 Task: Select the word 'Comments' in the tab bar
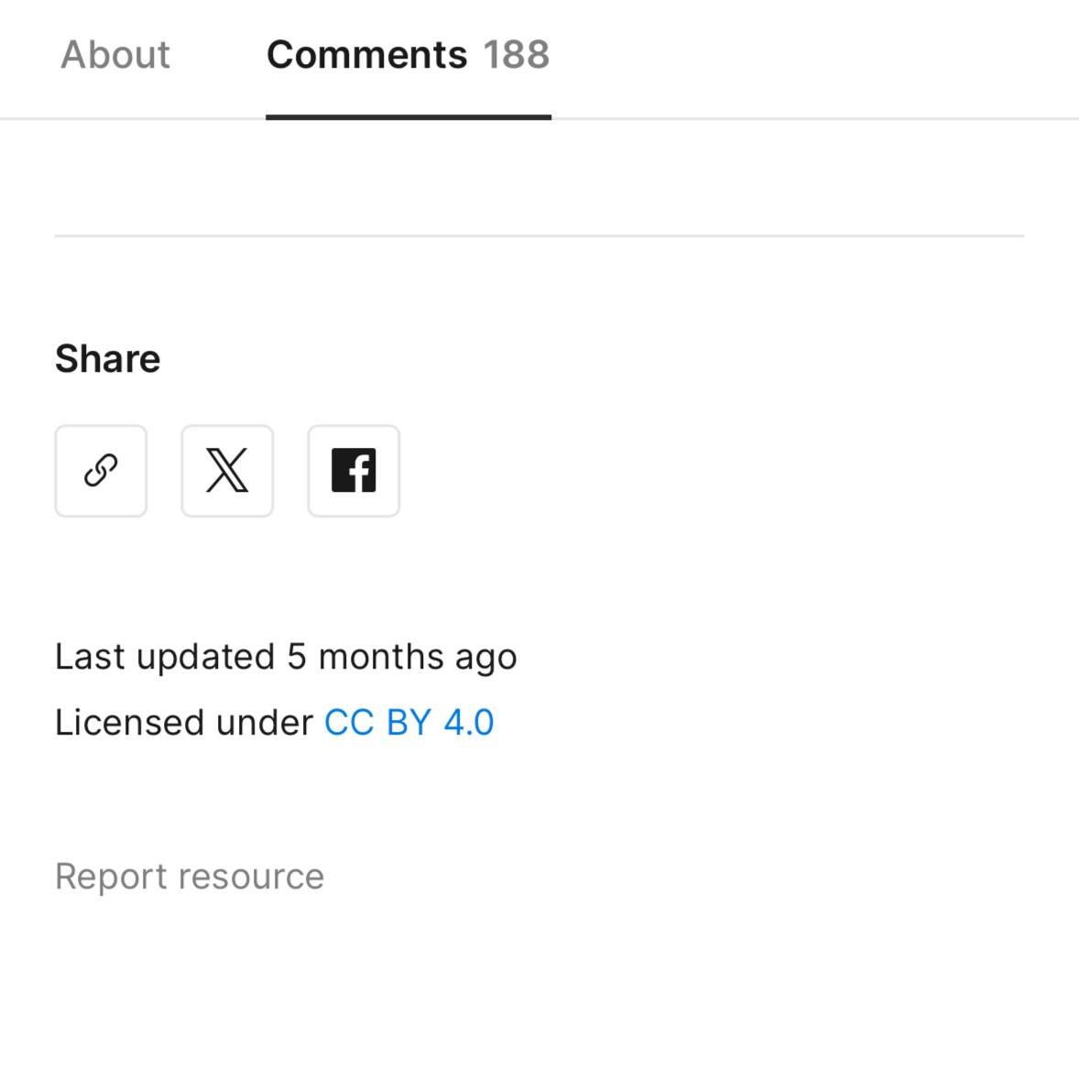(x=366, y=55)
